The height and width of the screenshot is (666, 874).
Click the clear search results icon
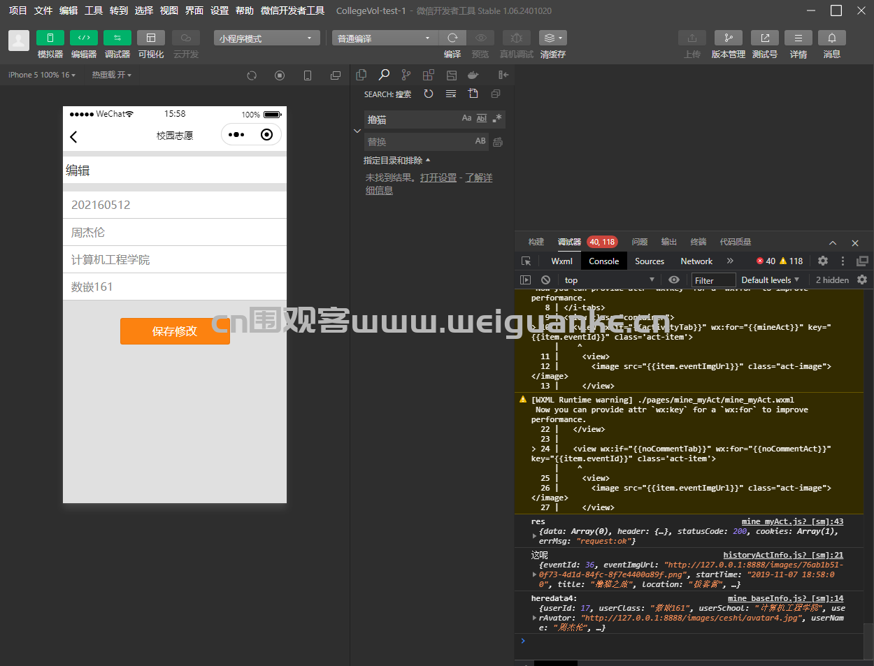[x=451, y=94]
